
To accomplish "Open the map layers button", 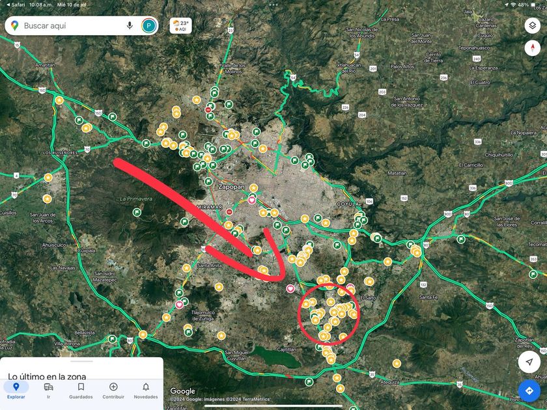I will [x=533, y=26].
